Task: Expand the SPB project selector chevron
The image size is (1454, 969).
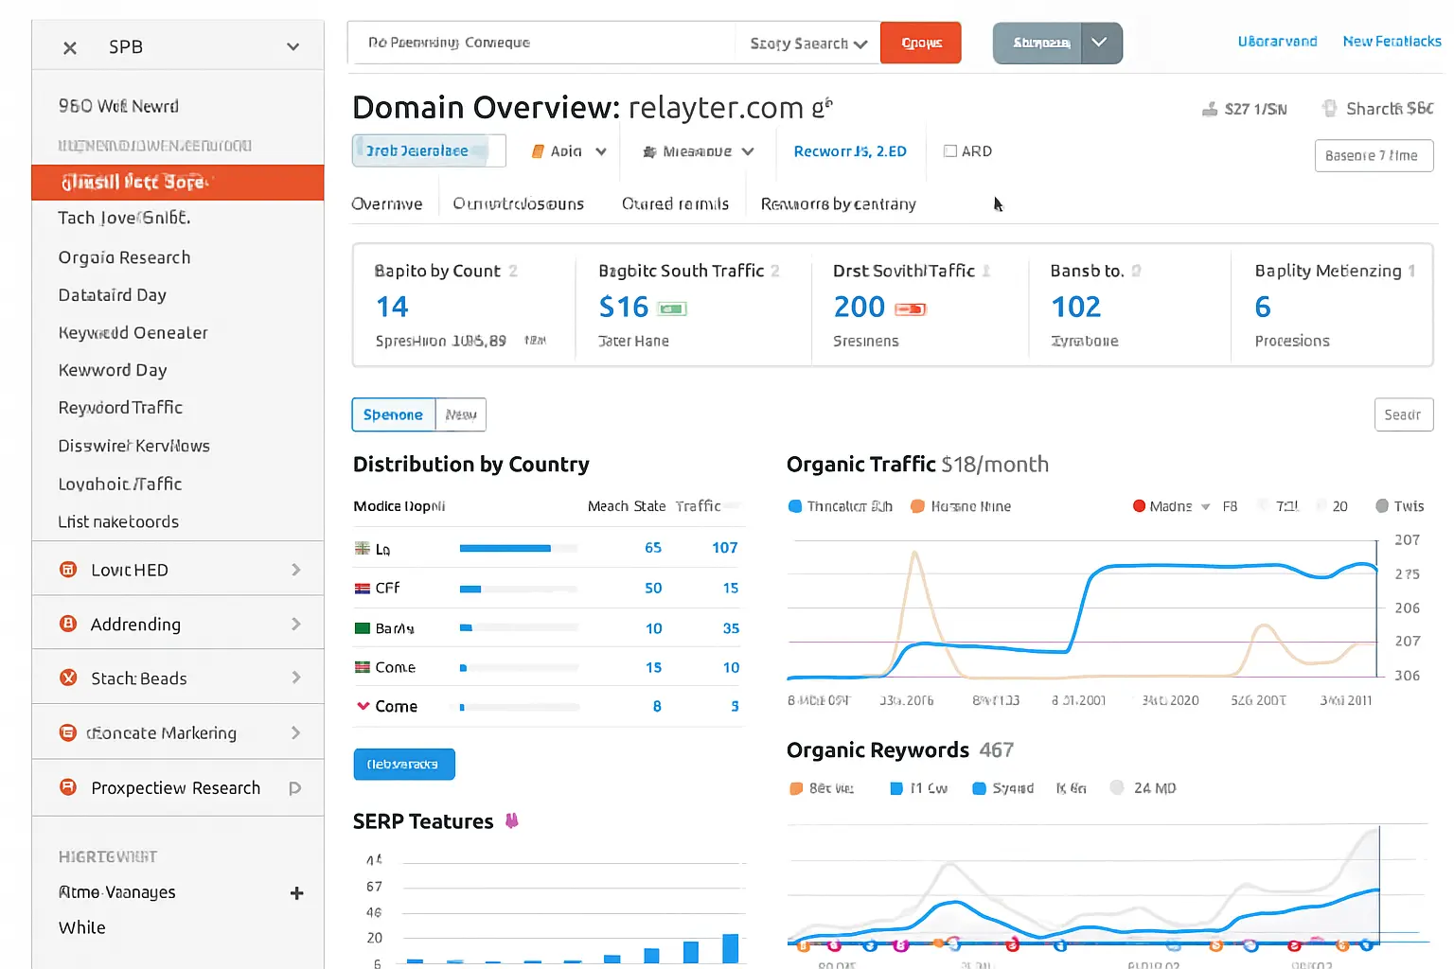Action: (293, 47)
